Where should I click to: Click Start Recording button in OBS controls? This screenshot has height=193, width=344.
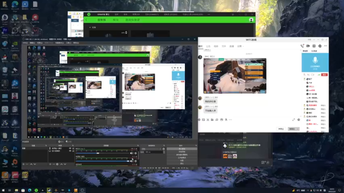pos(182,152)
